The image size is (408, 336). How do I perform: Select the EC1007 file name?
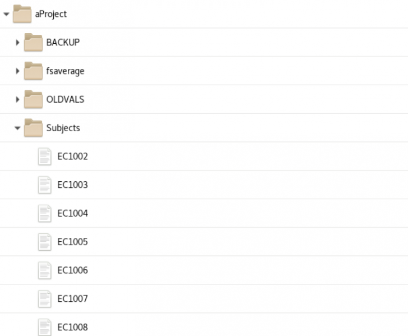click(x=72, y=299)
